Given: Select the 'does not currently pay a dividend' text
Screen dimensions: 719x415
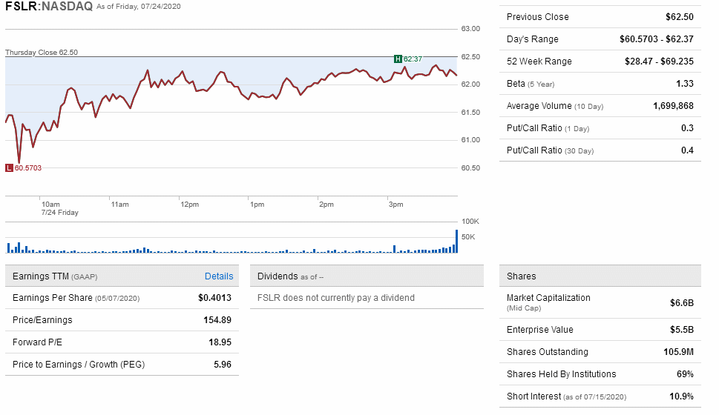Looking at the screenshot, I should 349,298.
